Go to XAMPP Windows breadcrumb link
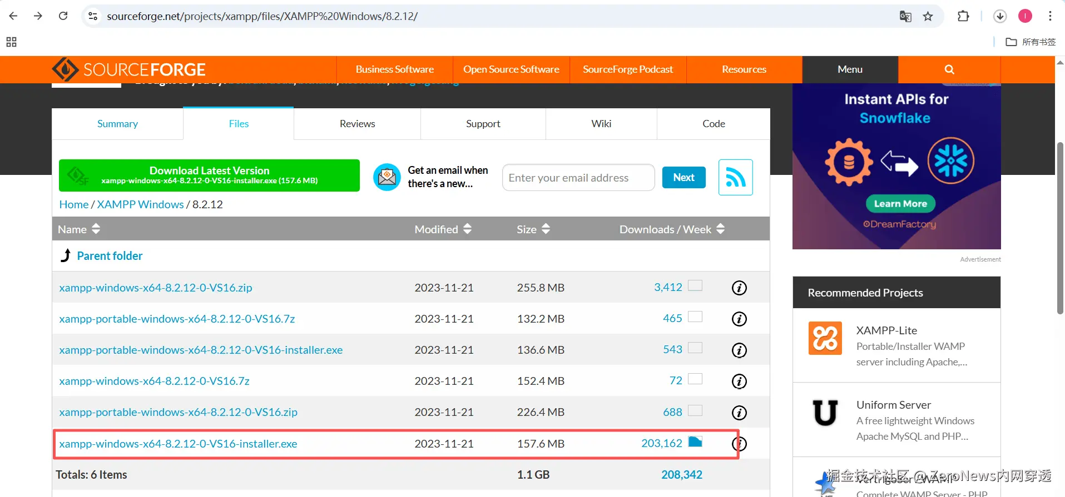This screenshot has width=1065, height=497. [140, 204]
